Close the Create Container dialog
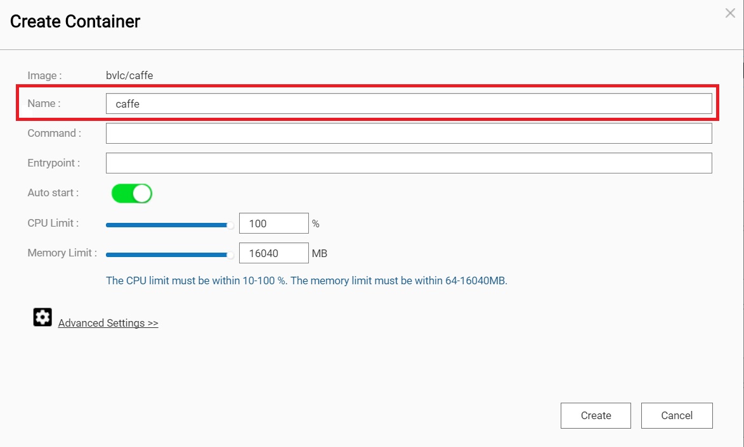744x447 pixels. click(x=730, y=13)
